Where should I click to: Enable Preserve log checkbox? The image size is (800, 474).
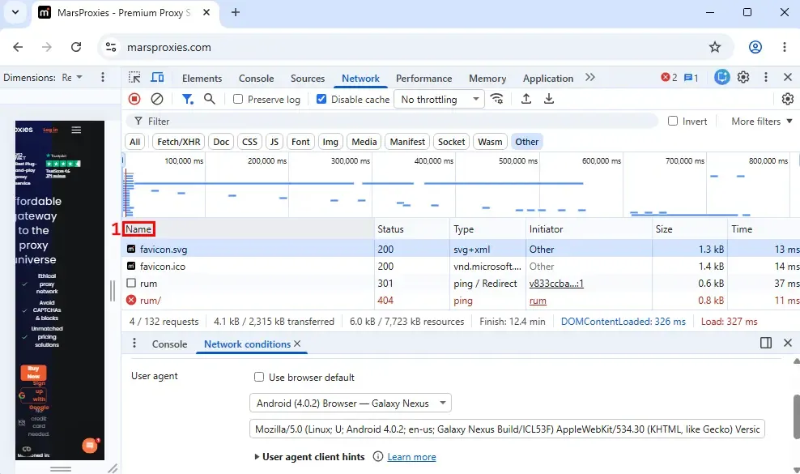(x=238, y=99)
